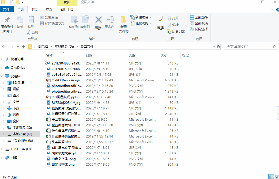
Task: Click the OPPO Reno Ace PowerPoint file icon
Action: [x=48, y=80]
